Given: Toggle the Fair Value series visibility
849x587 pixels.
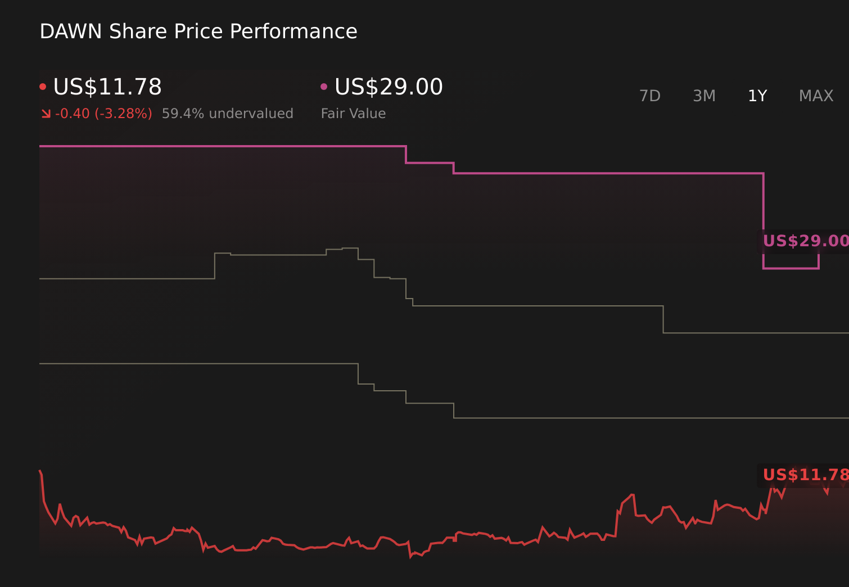Looking at the screenshot, I should 388,87.
